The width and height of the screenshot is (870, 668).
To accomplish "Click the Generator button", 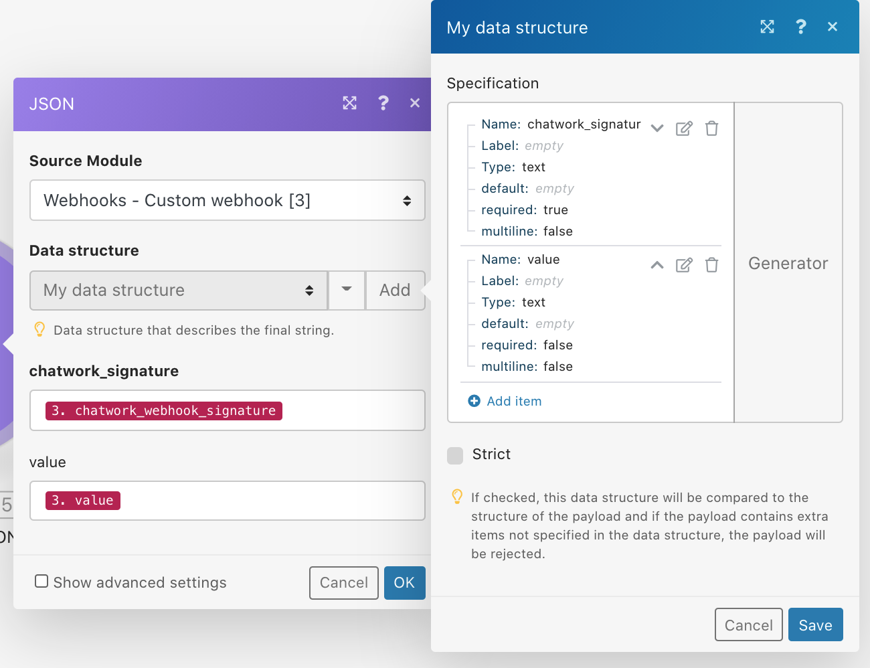I will (788, 263).
